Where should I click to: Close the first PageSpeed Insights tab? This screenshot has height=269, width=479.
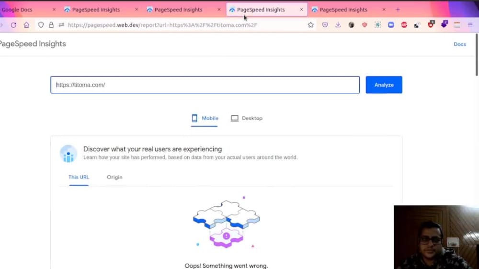pyautogui.click(x=137, y=10)
